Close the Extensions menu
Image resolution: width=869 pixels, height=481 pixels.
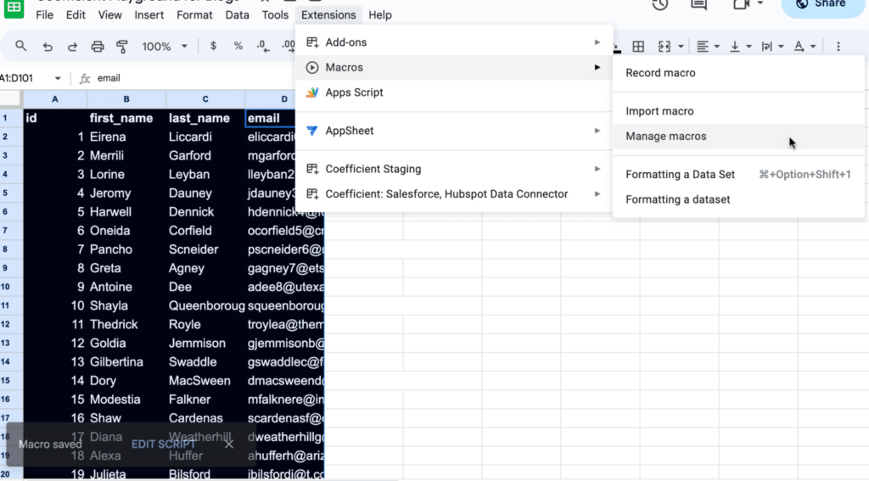coord(328,15)
